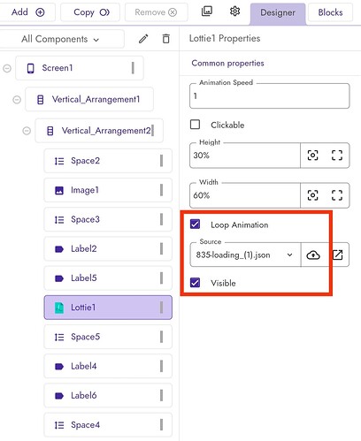Open the Source file dropdown
Viewport: 361px width, 441px height.
[x=245, y=255]
